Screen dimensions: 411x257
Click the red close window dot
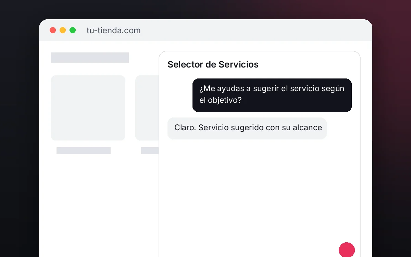click(53, 30)
